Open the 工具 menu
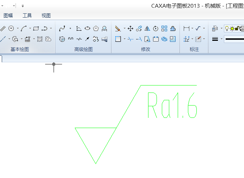This screenshot has width=244, height=178. coord(27,15)
